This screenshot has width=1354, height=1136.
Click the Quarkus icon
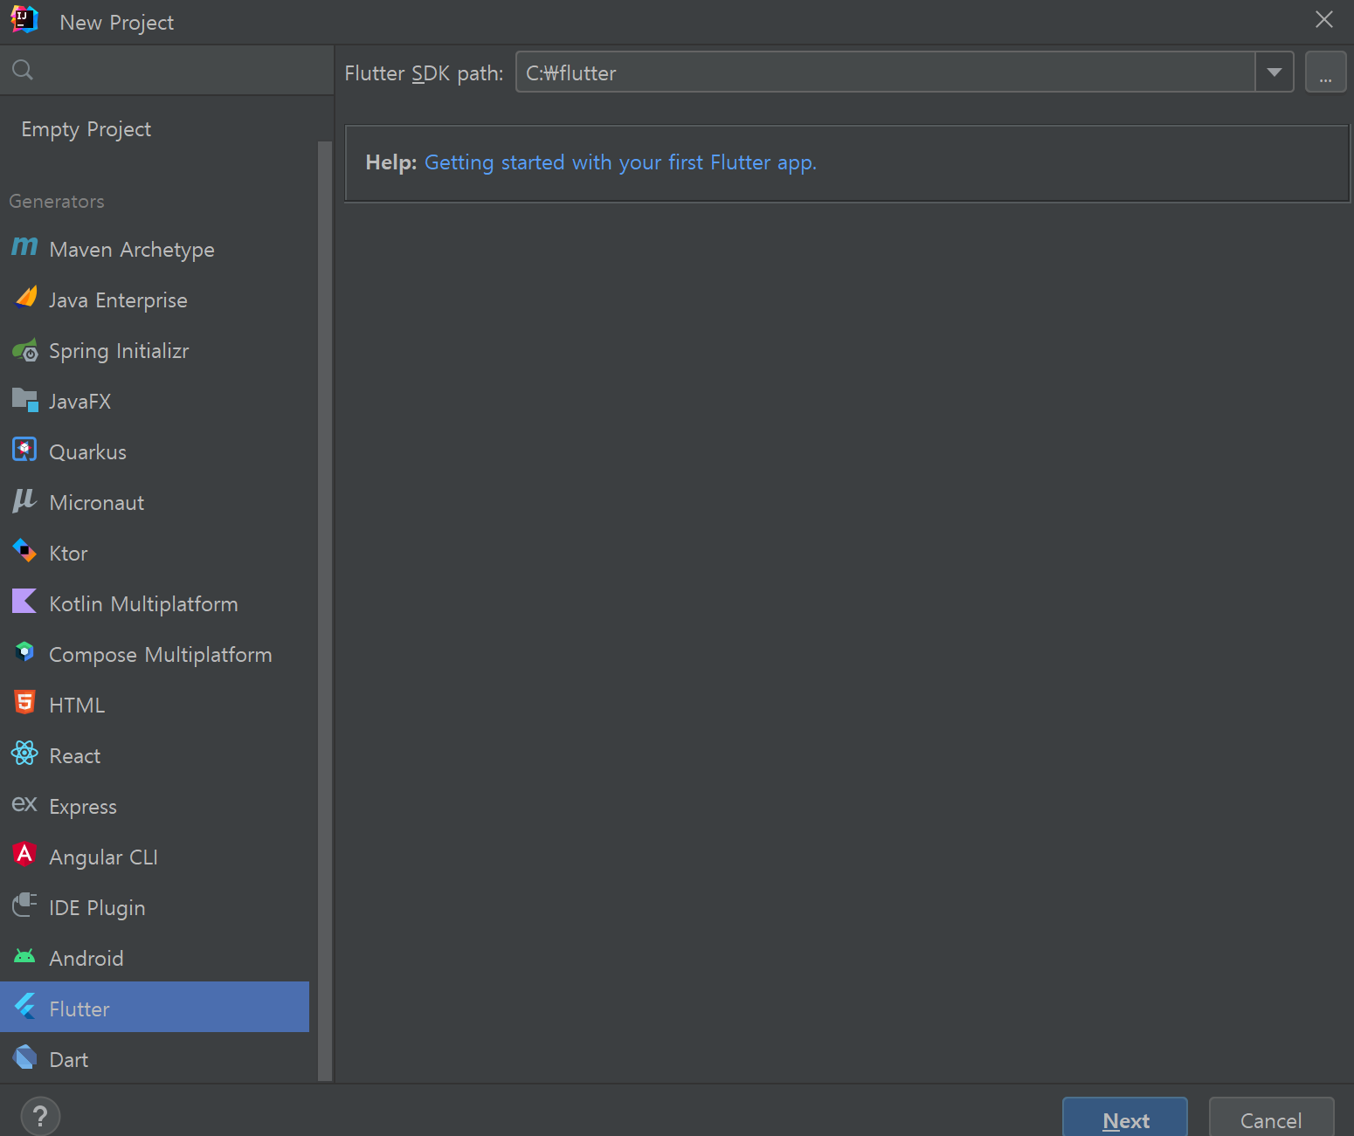point(24,450)
